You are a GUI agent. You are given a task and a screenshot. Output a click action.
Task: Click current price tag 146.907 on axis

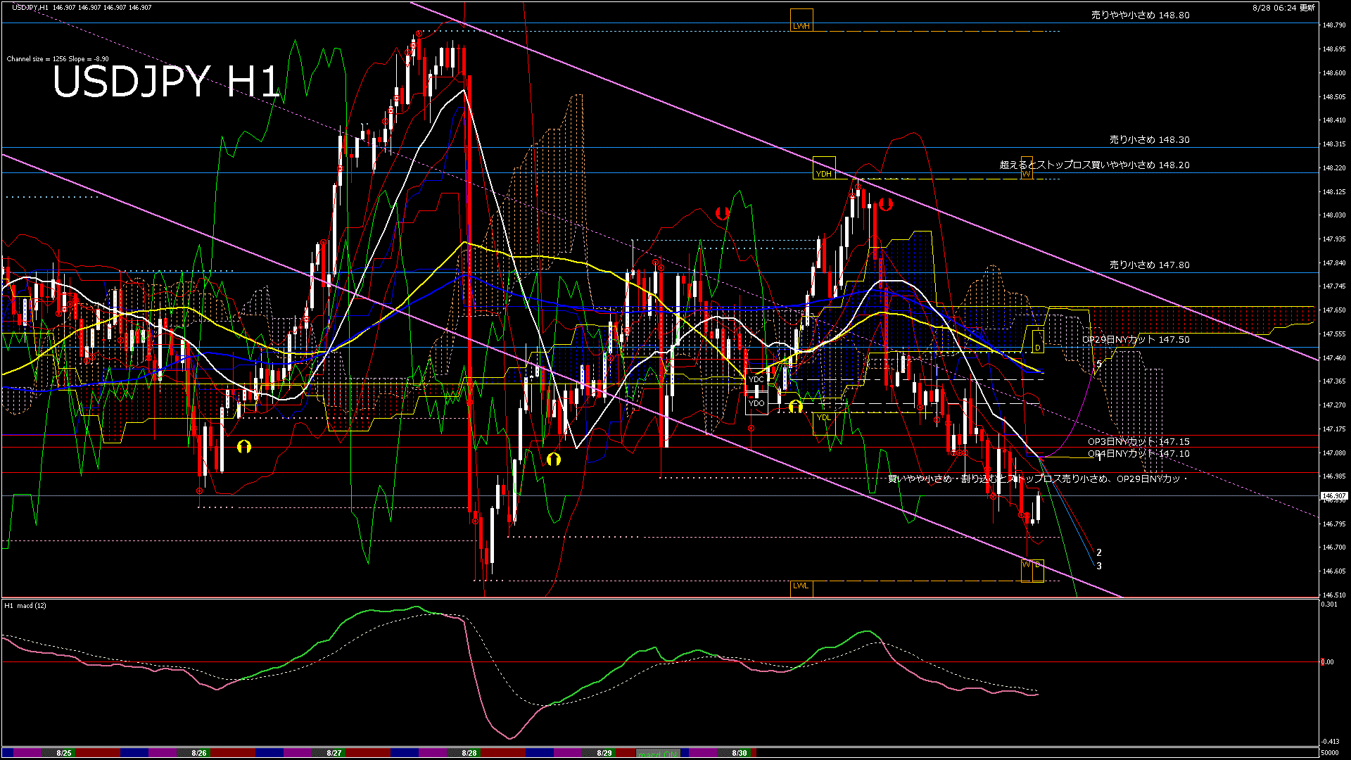(1333, 496)
